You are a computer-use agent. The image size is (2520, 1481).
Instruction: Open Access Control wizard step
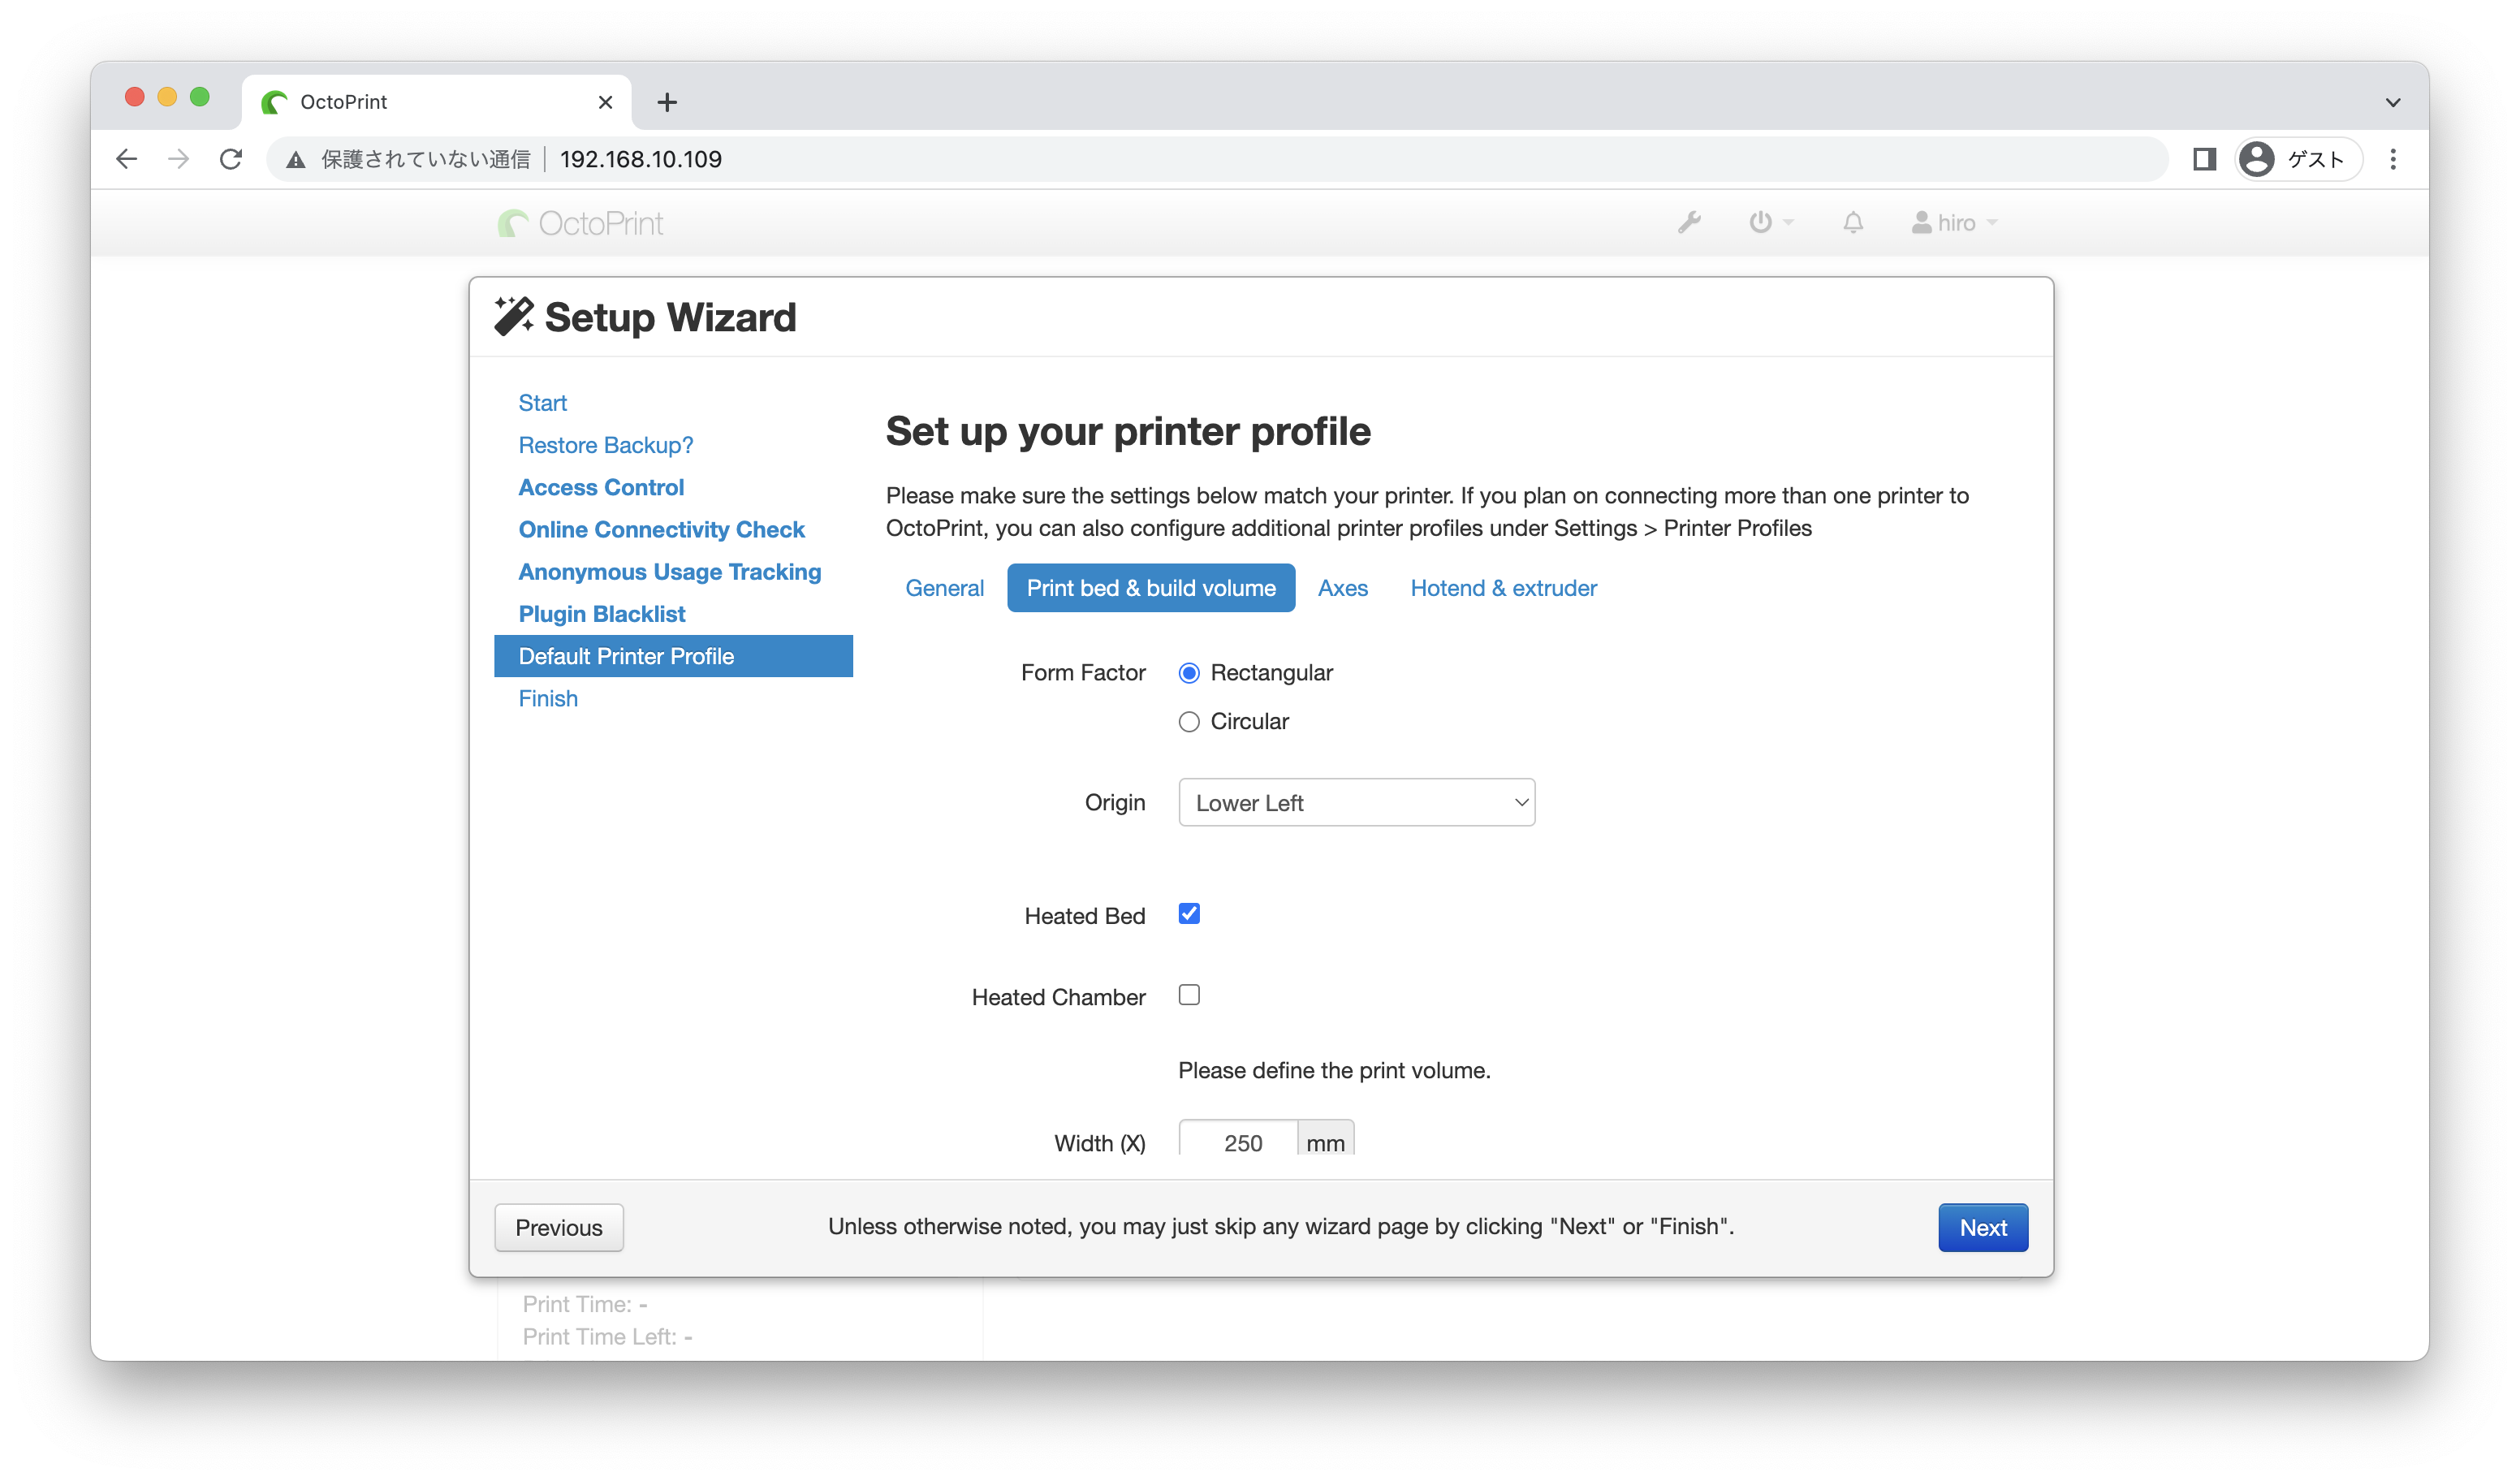coord(601,487)
